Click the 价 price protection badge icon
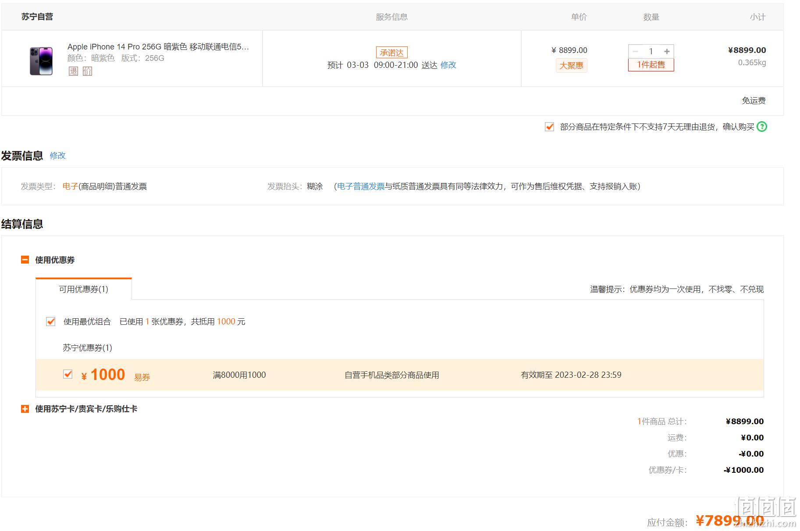The image size is (800, 531). 88,71
